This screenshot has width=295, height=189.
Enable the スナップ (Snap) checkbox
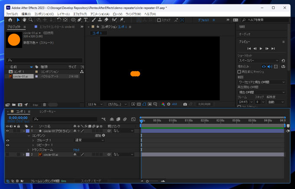159,20
